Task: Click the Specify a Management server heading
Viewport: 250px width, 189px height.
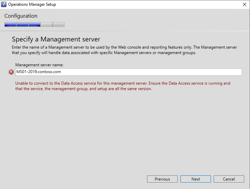Action: click(56, 39)
